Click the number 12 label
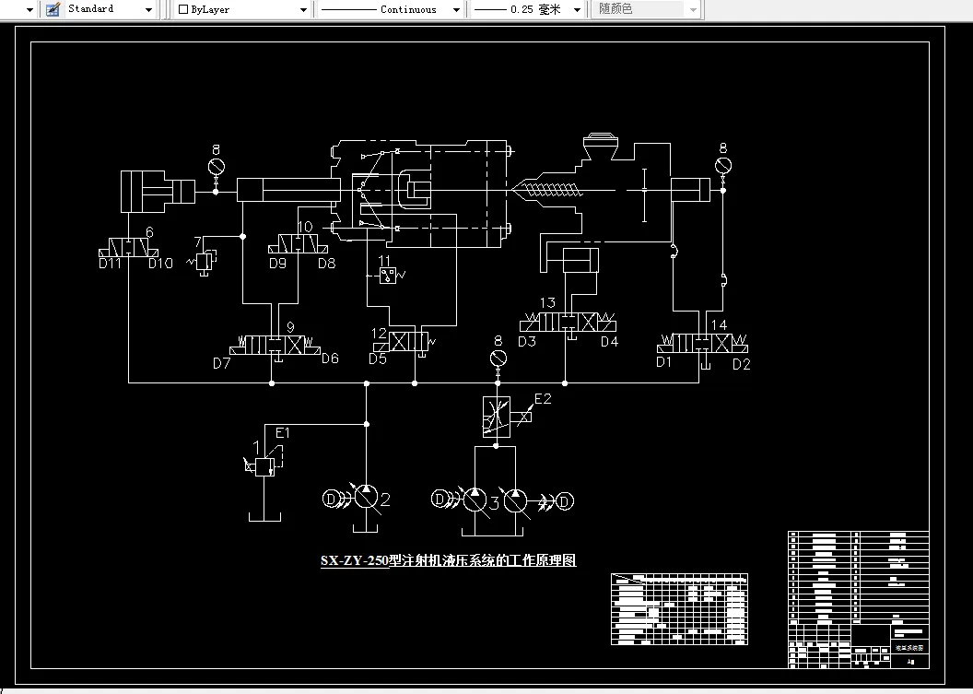Screen dimensions: 973x694 pyautogui.click(x=379, y=334)
